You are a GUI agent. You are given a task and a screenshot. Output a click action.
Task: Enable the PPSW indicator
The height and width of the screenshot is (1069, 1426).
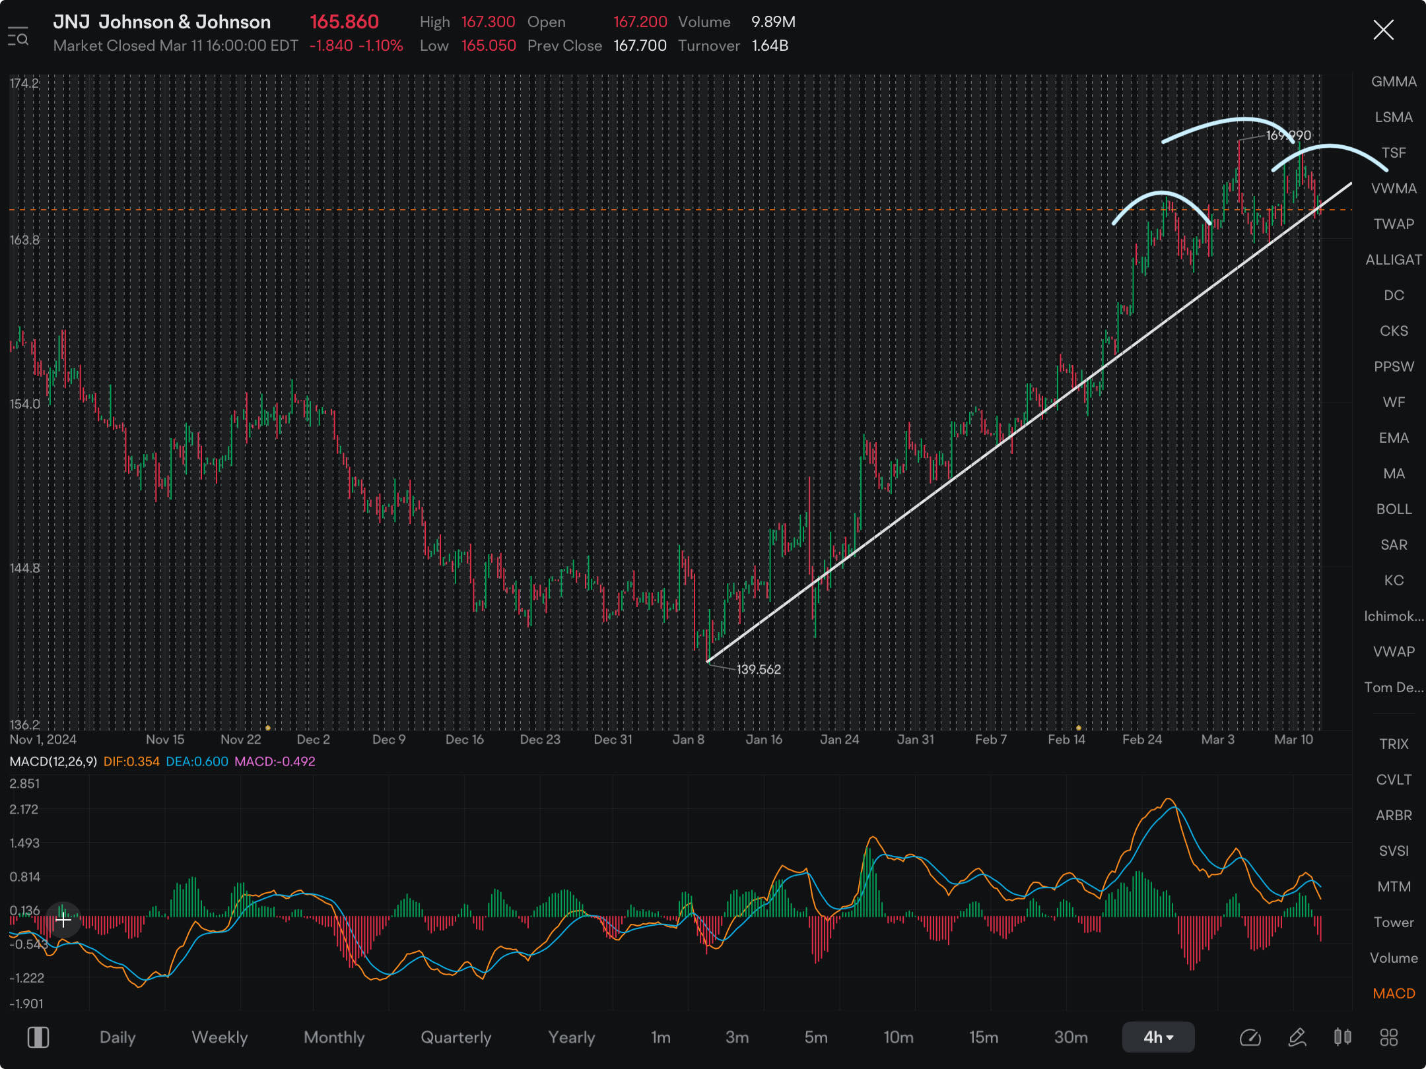click(1394, 367)
